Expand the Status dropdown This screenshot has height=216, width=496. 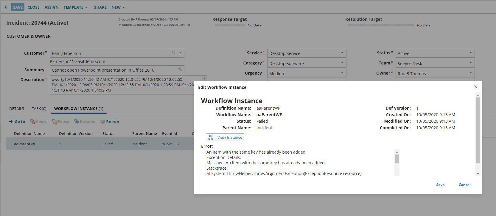coord(470,53)
